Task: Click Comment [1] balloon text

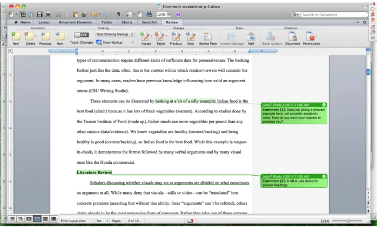Action: (x=294, y=116)
